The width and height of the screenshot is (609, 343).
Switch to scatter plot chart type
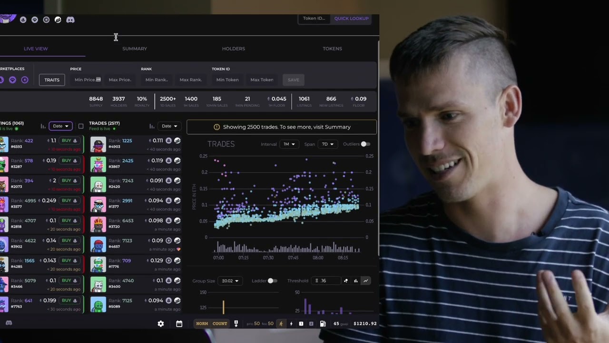click(x=346, y=281)
